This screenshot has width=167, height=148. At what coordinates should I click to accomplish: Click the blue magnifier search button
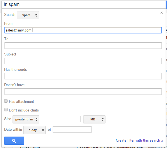(14, 140)
